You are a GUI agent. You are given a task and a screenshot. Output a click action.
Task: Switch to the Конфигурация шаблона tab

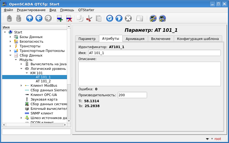pyautogui.click(x=198, y=39)
